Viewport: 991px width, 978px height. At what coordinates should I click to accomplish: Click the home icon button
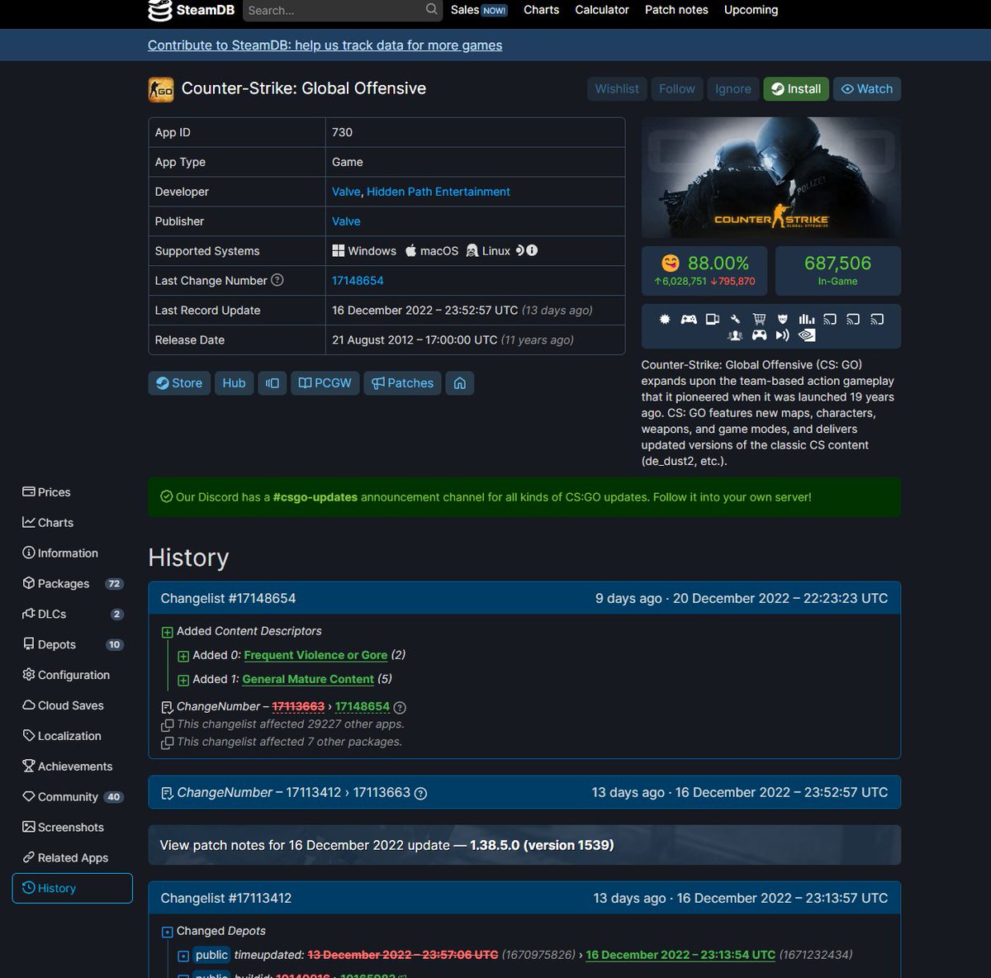coord(460,383)
